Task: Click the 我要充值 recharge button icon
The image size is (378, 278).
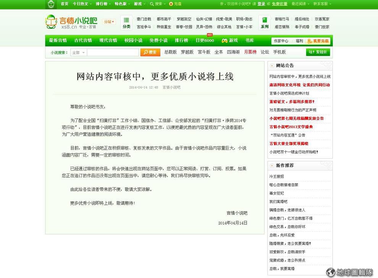Action: (318, 41)
